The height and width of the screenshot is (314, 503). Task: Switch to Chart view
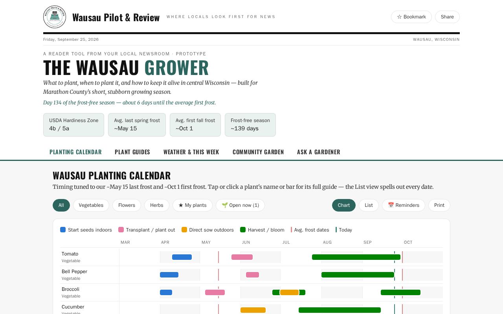tap(344, 205)
